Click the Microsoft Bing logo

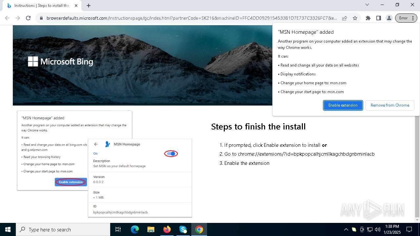click(x=60, y=62)
